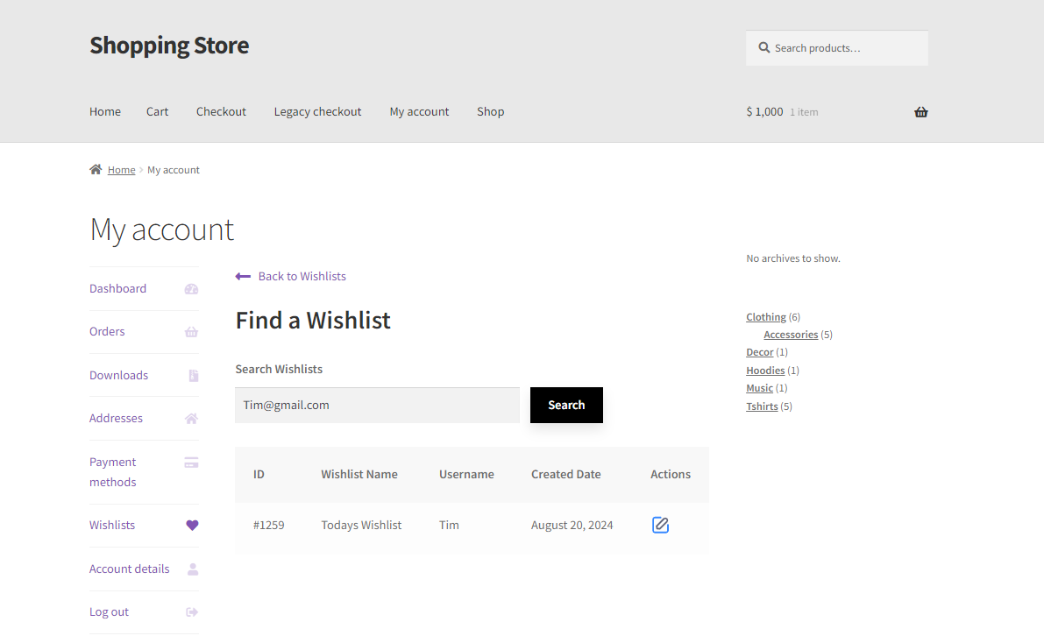Click the Addresses house icon in sidebar

coord(191,419)
